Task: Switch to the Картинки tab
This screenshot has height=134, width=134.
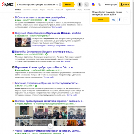Action: tap(26, 10)
